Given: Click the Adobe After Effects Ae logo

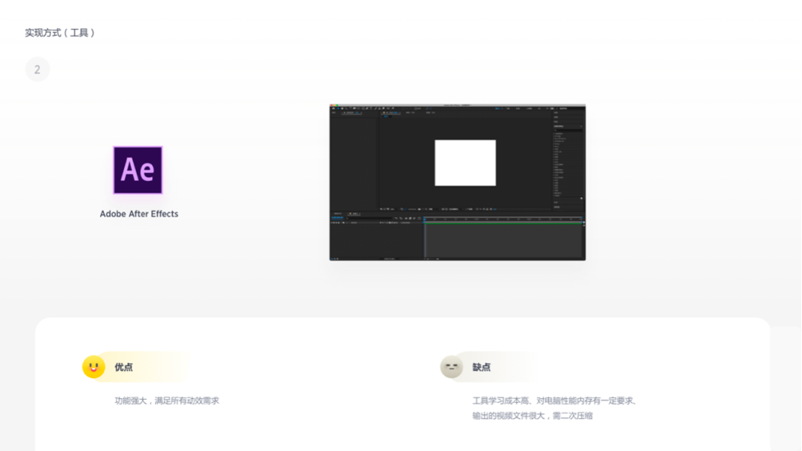Looking at the screenshot, I should point(138,170).
